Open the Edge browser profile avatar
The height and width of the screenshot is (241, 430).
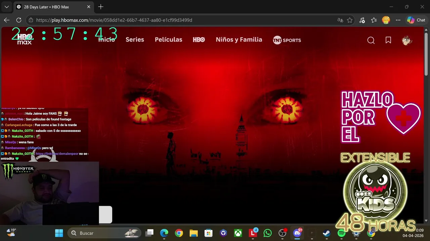tap(386, 20)
